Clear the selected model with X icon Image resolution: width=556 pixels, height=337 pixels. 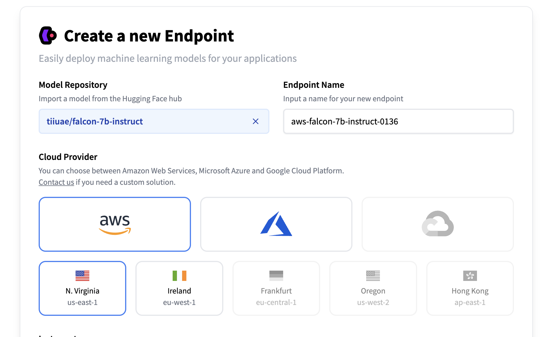(x=255, y=121)
